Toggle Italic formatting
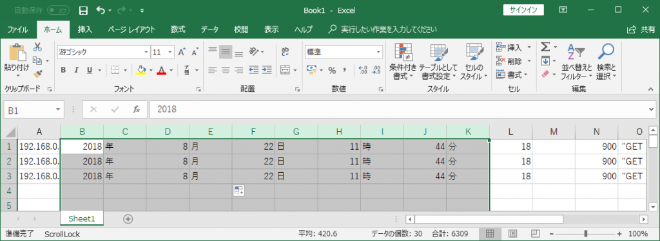 point(76,70)
